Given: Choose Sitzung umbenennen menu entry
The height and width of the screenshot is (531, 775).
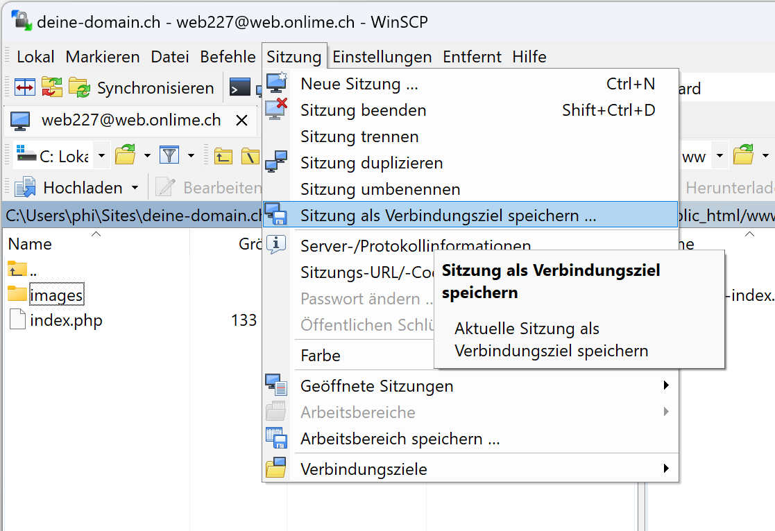Looking at the screenshot, I should point(470,189).
